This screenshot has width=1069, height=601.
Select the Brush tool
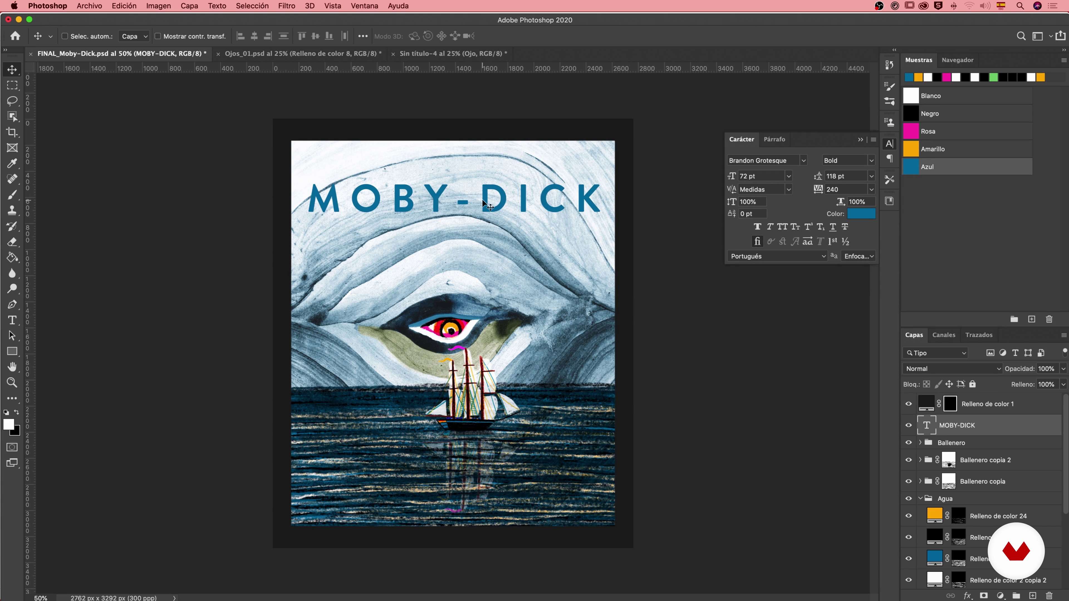tap(12, 194)
